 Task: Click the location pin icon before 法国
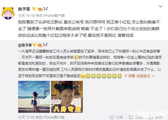click(x=126, y=76)
